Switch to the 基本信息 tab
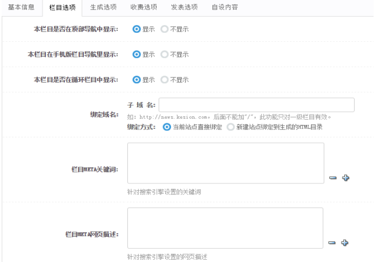 [x=21, y=7]
